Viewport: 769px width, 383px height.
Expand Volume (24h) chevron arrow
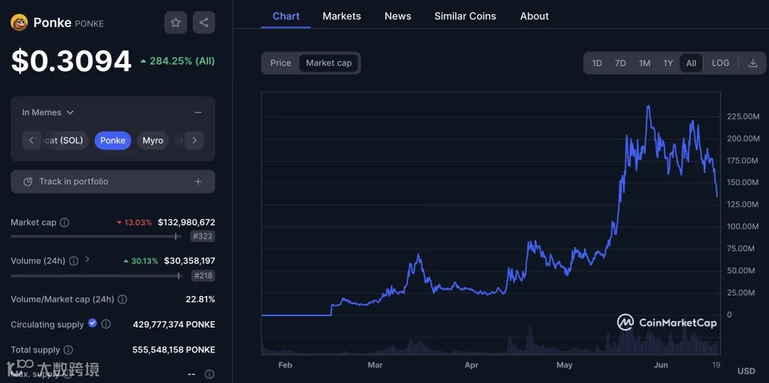(88, 259)
